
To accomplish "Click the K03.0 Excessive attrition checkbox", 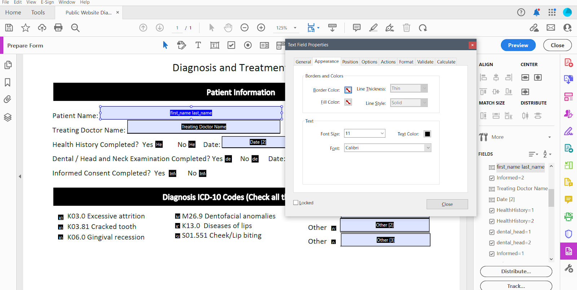I will click(x=61, y=217).
